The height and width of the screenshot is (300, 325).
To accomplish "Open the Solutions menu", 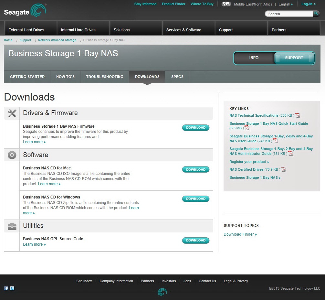I will pos(136,28).
